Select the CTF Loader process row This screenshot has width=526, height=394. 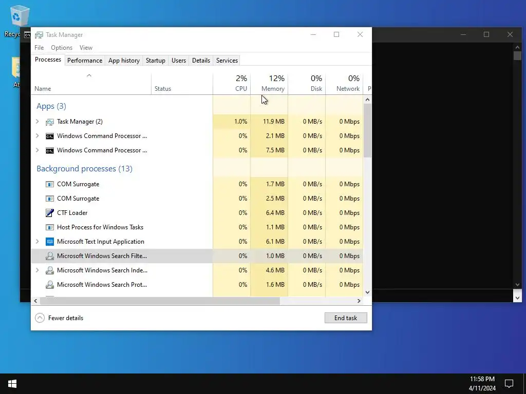[197, 213]
